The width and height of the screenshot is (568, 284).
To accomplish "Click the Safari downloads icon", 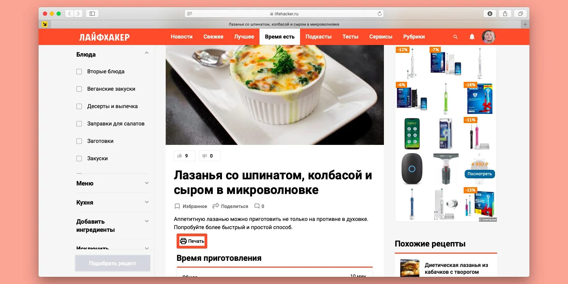I will (x=490, y=14).
